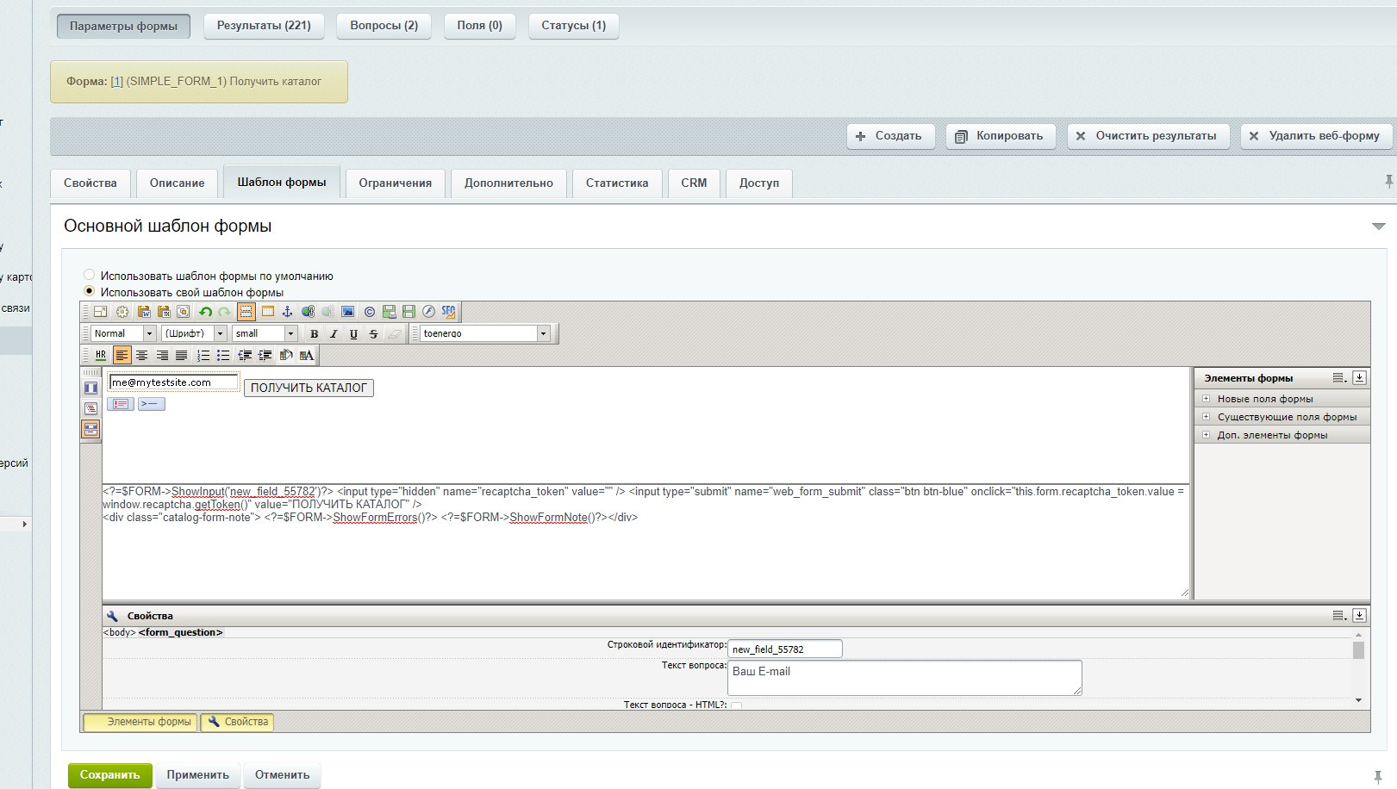Open the Свойства tab
This screenshot has height=789, width=1397.
click(x=90, y=183)
